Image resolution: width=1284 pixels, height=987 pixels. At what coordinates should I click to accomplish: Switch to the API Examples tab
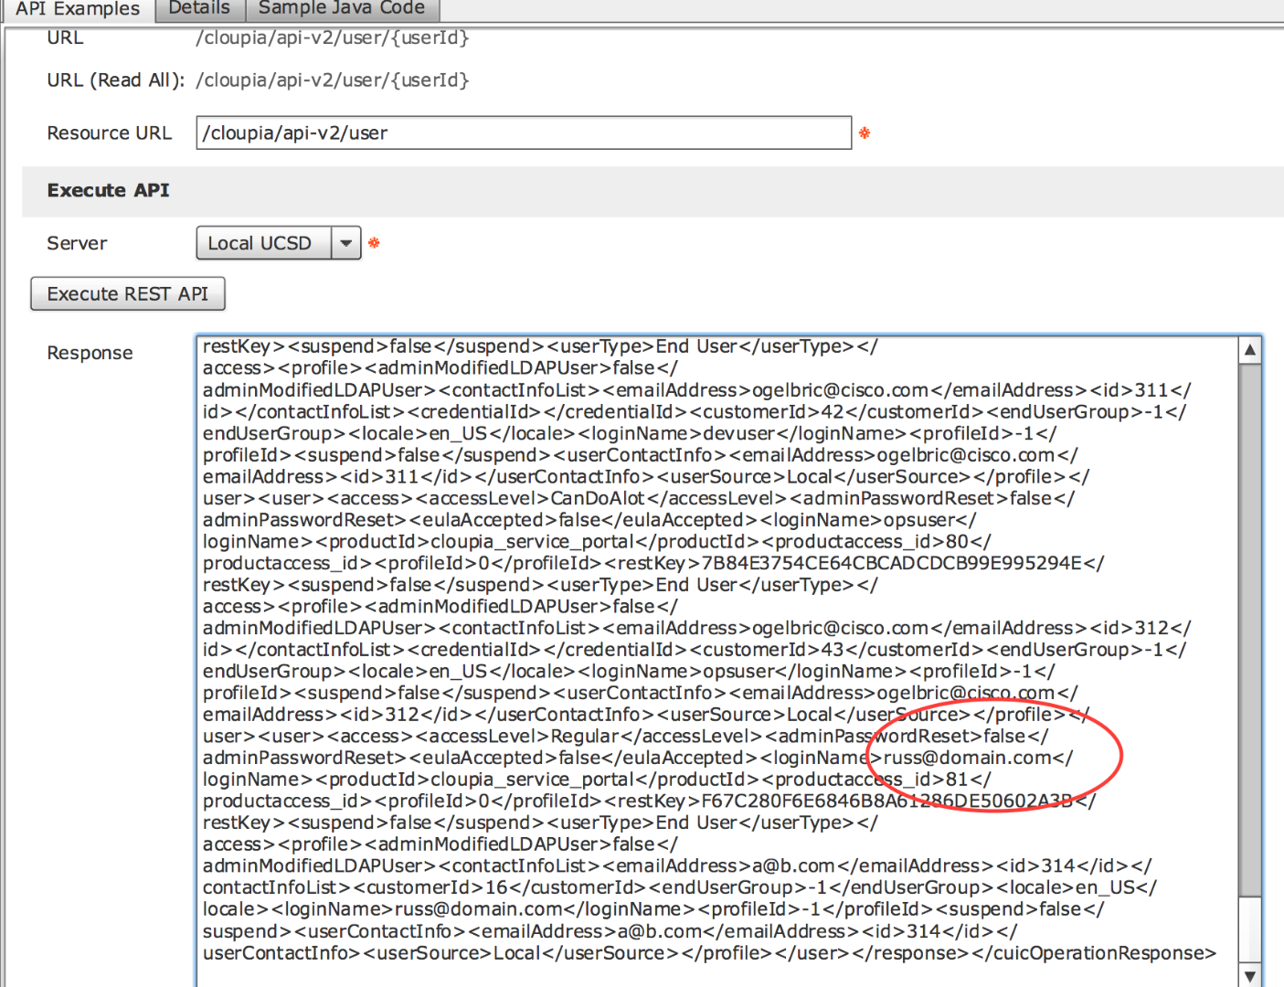pos(78,9)
